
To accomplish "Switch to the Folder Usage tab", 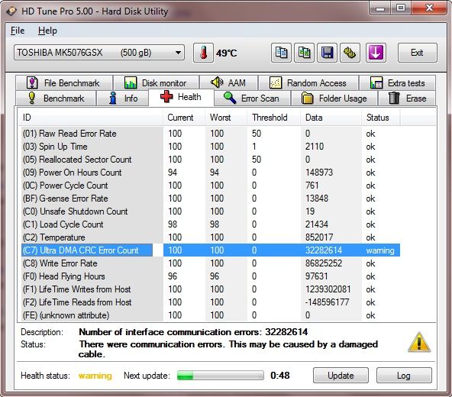I will [334, 98].
